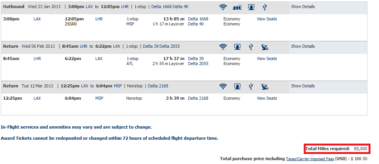Open the Taxes/Carrier-imposed Fees link

pyautogui.click(x=310, y=159)
